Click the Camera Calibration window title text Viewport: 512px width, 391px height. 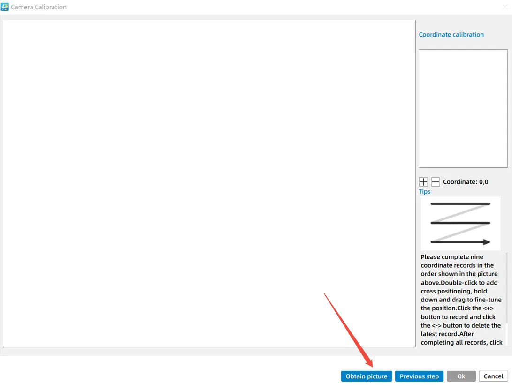coord(38,7)
